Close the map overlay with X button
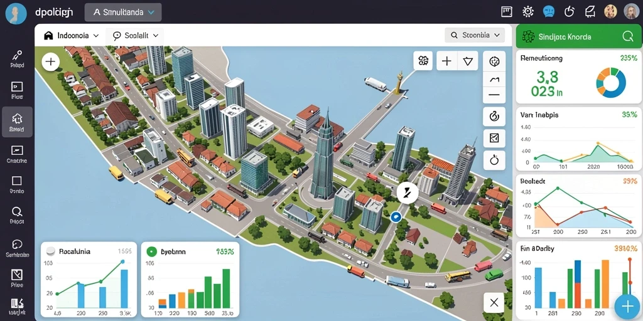 tap(494, 303)
